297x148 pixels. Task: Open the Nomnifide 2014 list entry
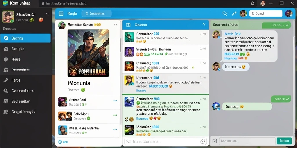(x=165, y=84)
